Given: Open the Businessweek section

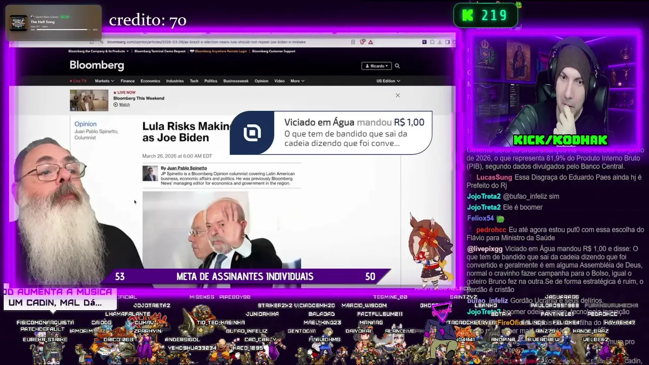Looking at the screenshot, I should click(x=236, y=81).
